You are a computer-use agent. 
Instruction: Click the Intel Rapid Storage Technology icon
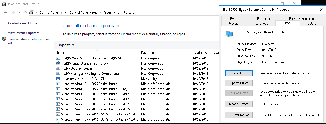click(x=58, y=63)
